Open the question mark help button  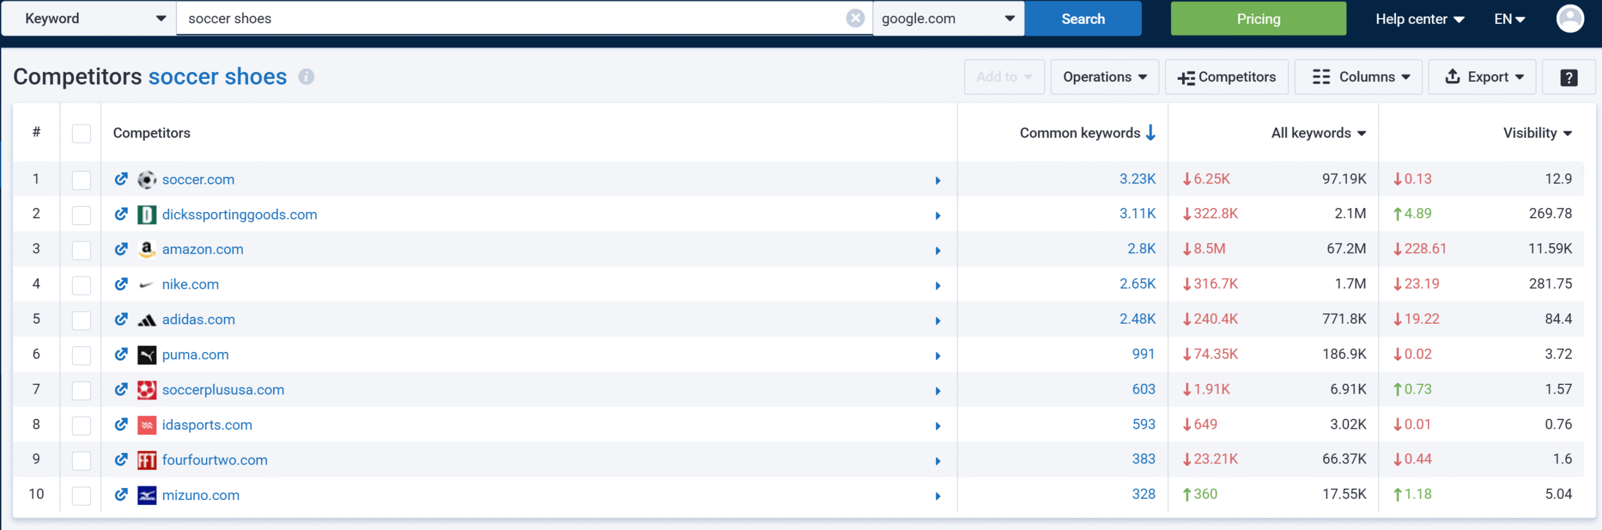tap(1568, 77)
